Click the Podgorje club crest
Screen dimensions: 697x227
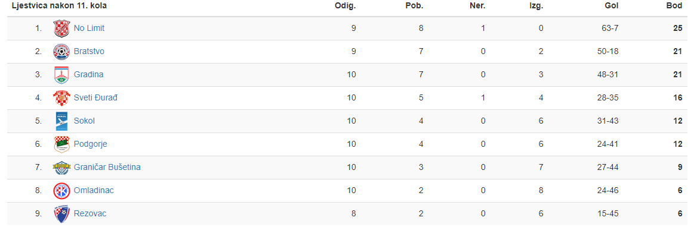point(62,144)
